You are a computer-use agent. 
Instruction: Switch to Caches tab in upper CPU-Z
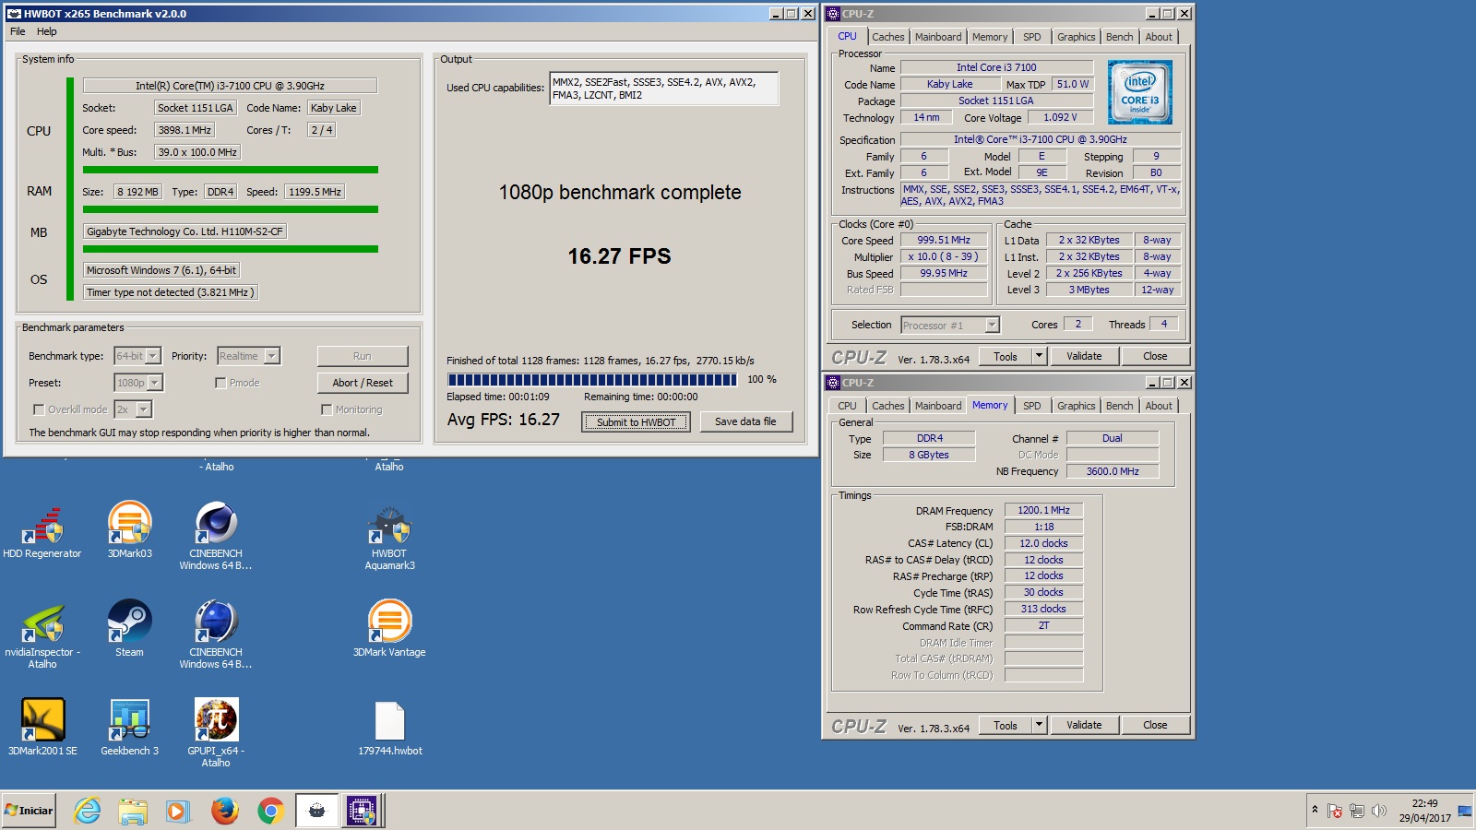point(888,37)
